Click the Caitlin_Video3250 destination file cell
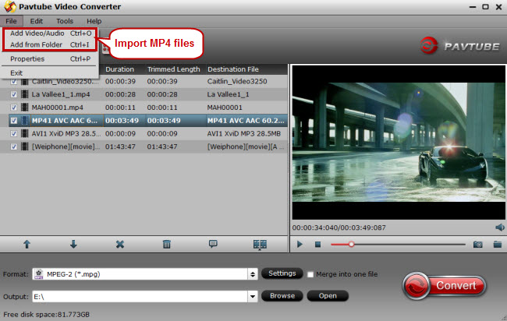This screenshot has width=507, height=321. pyautogui.click(x=237, y=81)
